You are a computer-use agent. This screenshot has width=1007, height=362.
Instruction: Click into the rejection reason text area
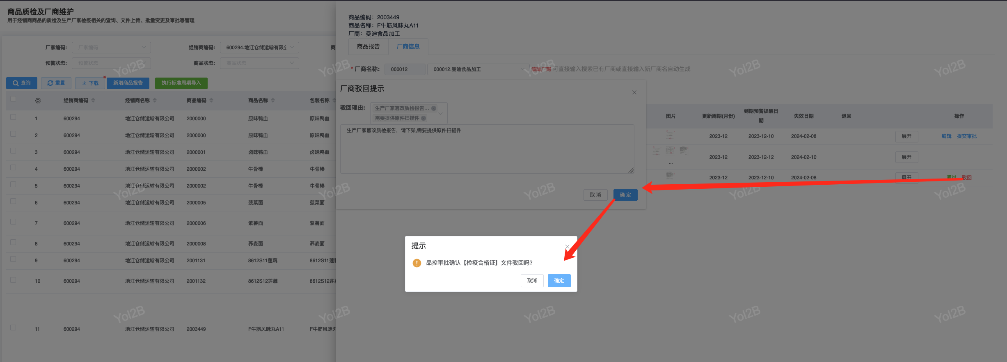(487, 149)
